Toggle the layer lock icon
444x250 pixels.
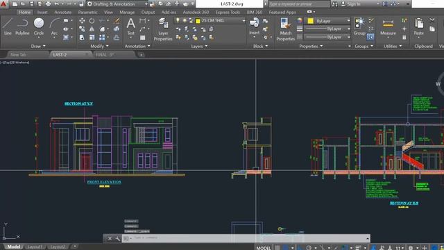click(191, 20)
